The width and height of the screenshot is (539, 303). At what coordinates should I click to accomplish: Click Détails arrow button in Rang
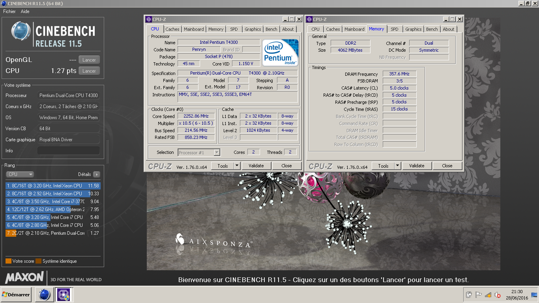tap(96, 174)
